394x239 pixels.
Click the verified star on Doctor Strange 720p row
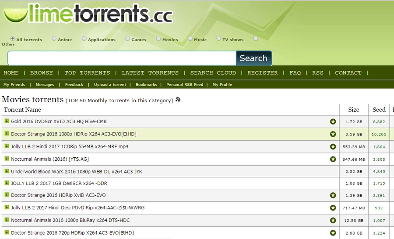(x=333, y=233)
